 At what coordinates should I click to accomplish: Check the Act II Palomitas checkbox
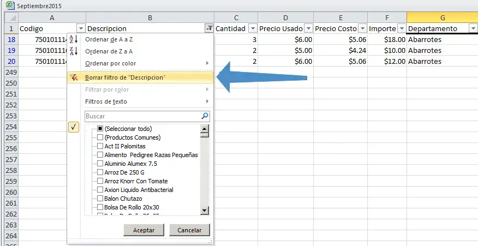click(x=100, y=146)
